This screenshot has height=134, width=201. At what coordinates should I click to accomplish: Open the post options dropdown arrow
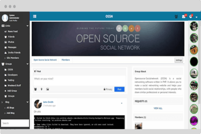coord(122,103)
